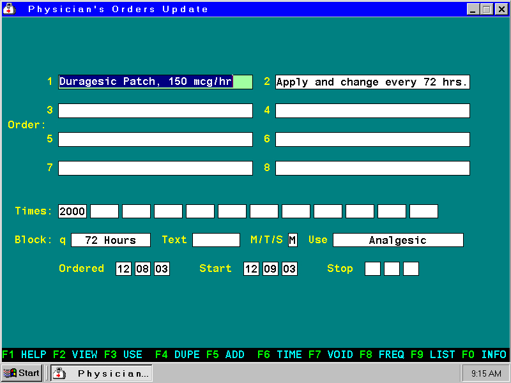Click the "Stop" date label text

point(340,268)
